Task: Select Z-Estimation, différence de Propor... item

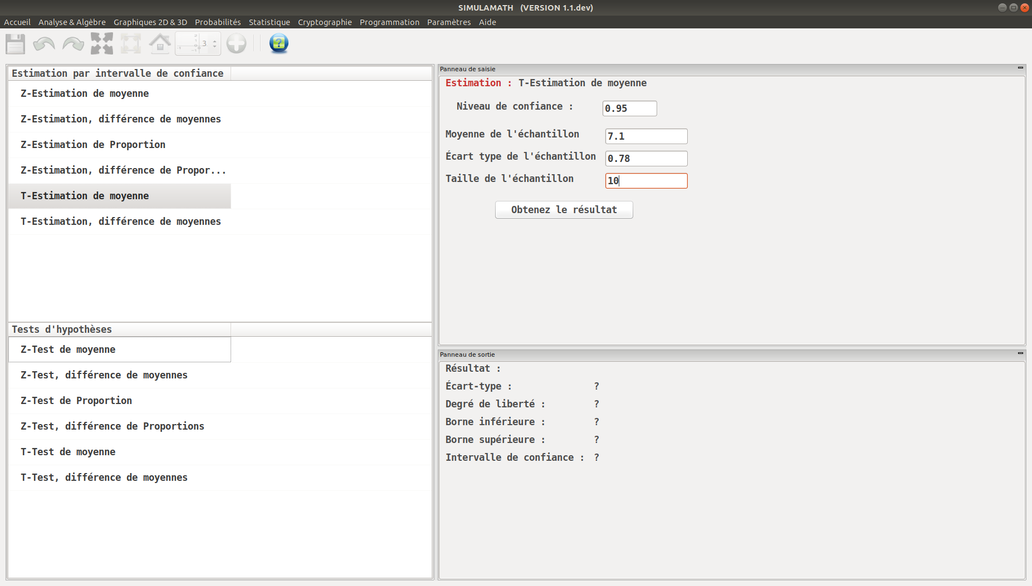Action: [120, 170]
